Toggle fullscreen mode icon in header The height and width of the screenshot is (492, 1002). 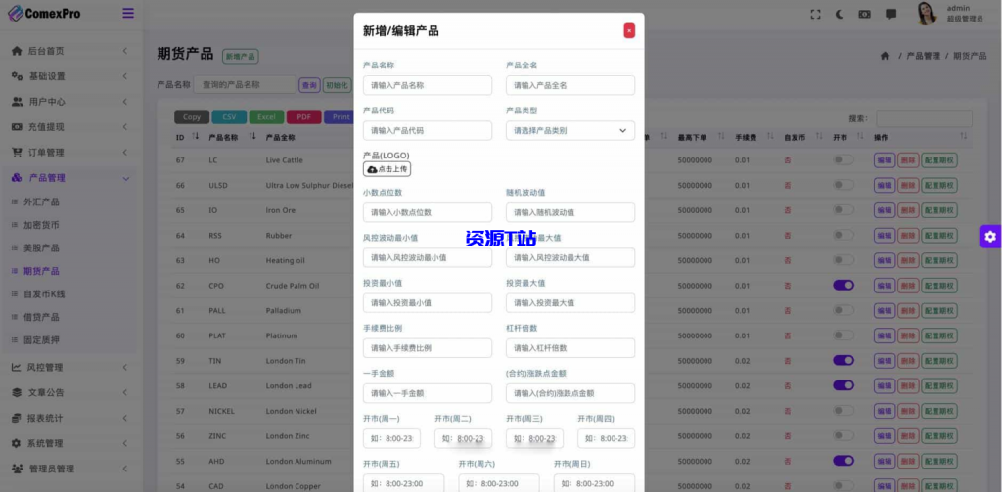point(815,14)
